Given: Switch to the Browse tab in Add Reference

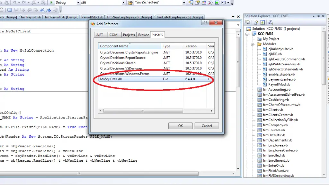Looking at the screenshot, I should (x=143, y=35).
